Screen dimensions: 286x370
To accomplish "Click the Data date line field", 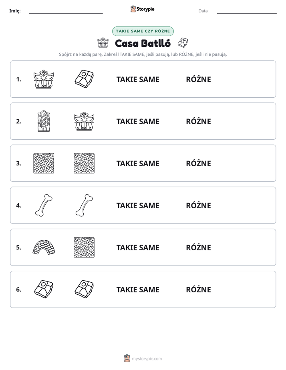I will [x=247, y=11].
